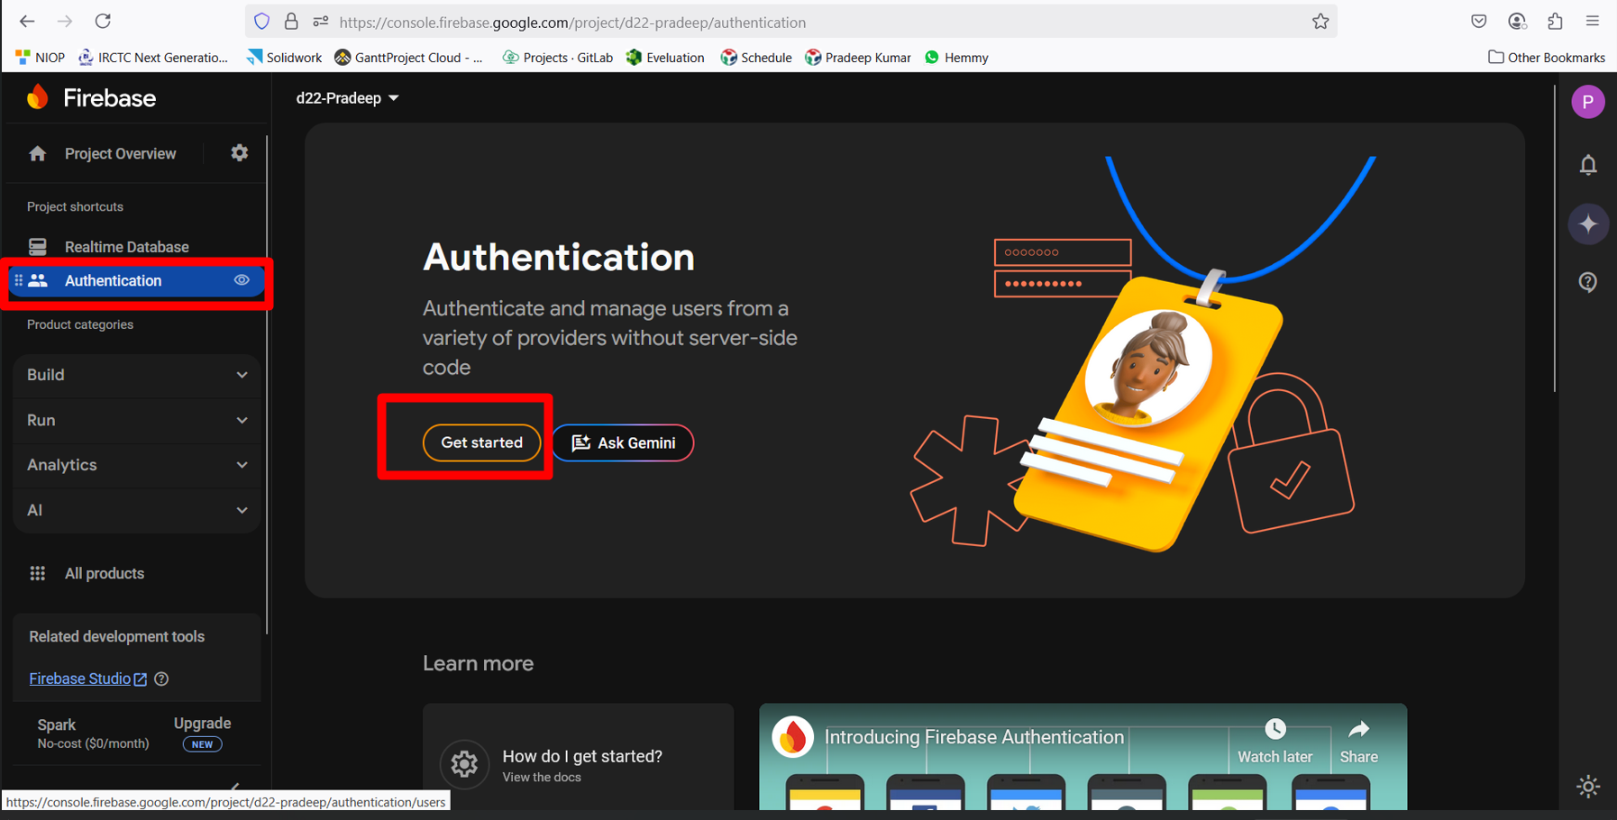1617x820 pixels.
Task: Open the account avatar P
Action: 1587,102
